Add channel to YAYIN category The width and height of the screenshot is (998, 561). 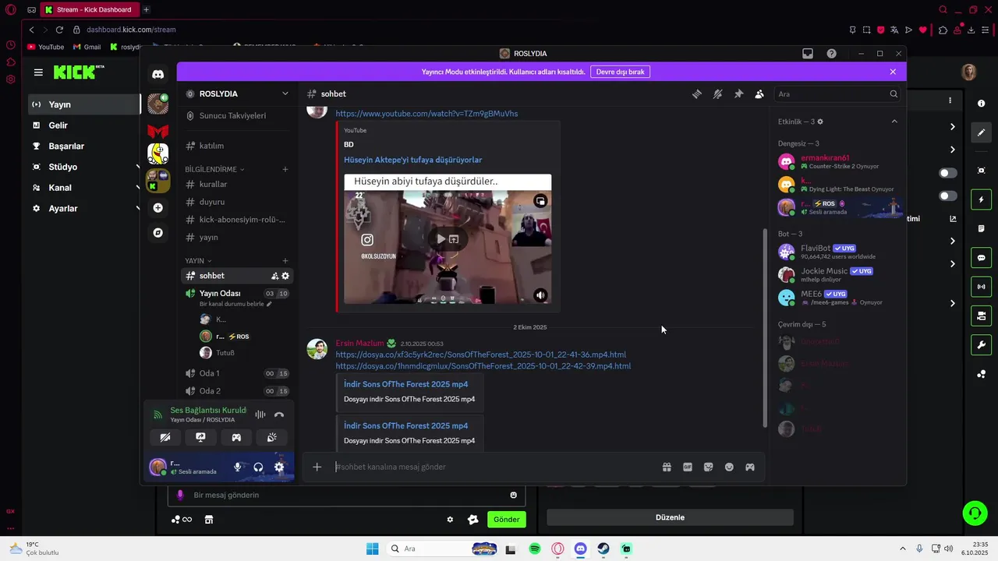285,261
